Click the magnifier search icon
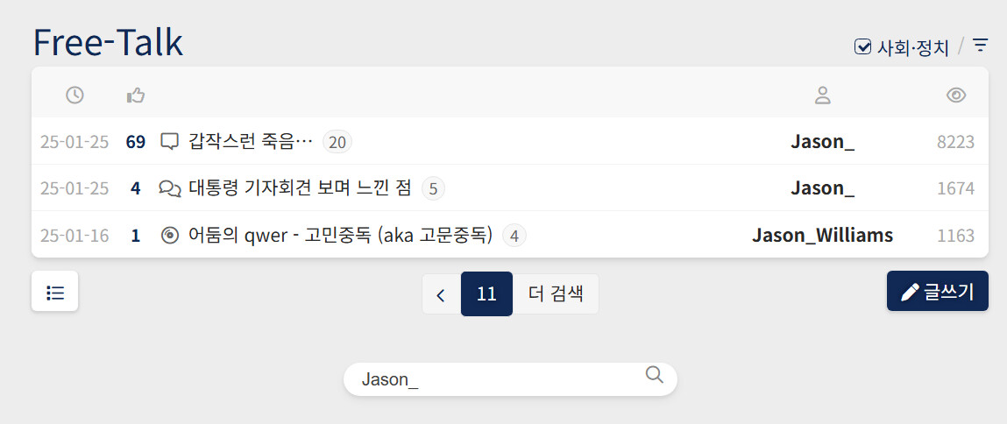This screenshot has width=1007, height=424. click(x=654, y=375)
